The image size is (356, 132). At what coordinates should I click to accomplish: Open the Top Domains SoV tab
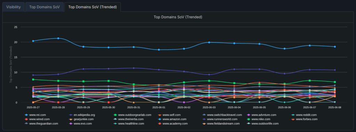44,7
